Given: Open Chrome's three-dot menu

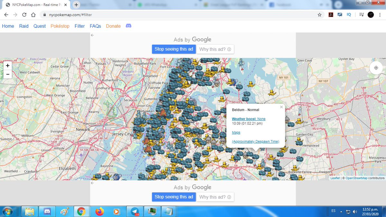Looking at the screenshot, I should (x=380, y=15).
